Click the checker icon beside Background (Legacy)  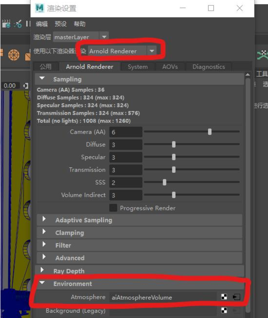224,311
